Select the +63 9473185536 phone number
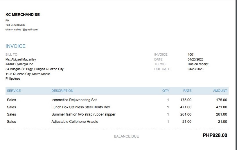 pyautogui.click(x=15, y=25)
